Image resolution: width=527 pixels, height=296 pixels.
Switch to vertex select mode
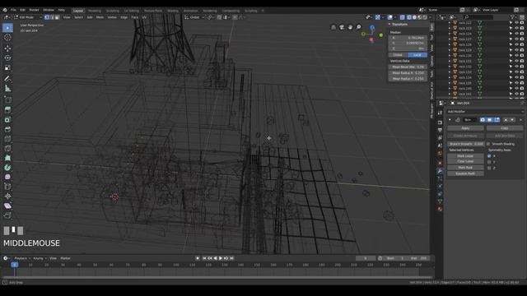click(x=47, y=17)
